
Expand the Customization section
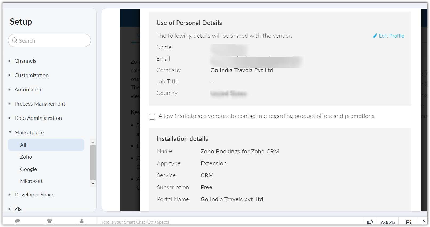[10, 75]
